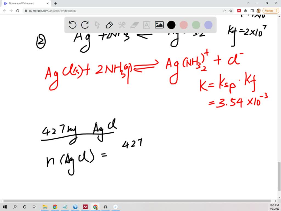This screenshot has height=211, width=281.
Task: Pick the Pen drawing tool
Action: (109, 25)
